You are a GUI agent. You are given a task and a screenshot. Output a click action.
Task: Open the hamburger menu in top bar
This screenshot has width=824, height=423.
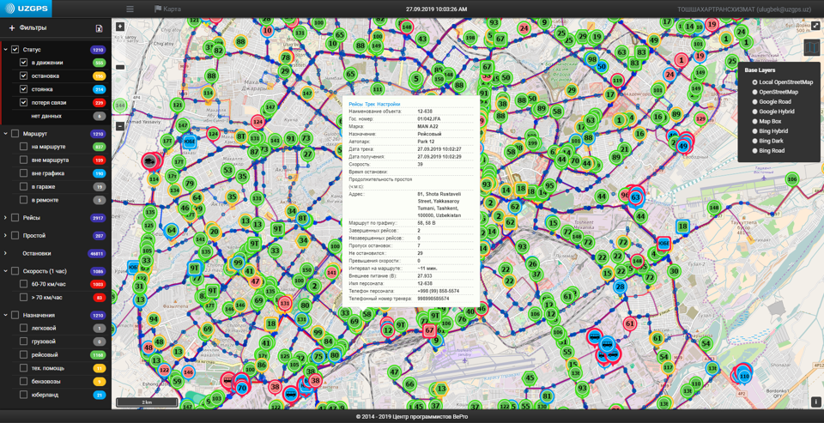[x=130, y=9]
